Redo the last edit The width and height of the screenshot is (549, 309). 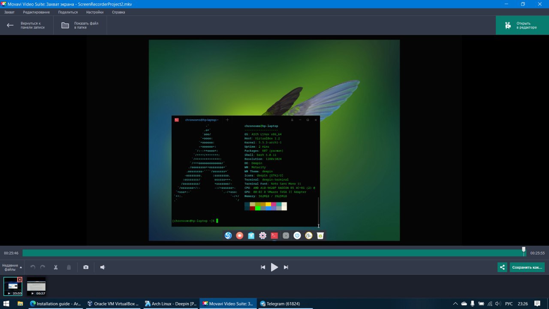click(x=43, y=267)
